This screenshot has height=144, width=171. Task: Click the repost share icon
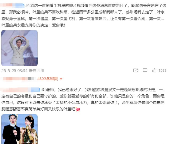pos(135,70)
